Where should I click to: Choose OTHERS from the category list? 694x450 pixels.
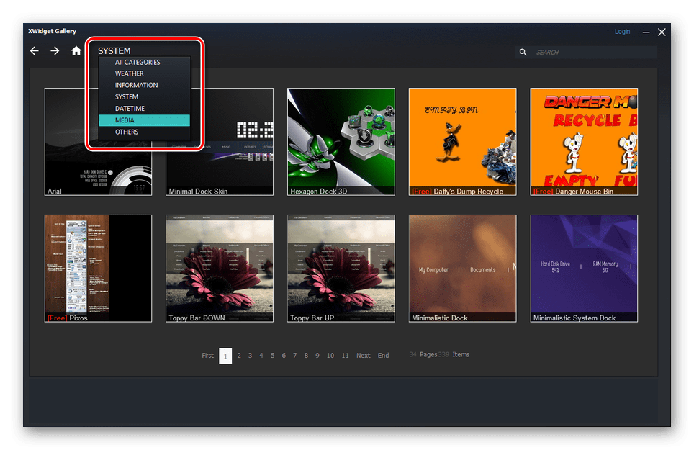(x=127, y=132)
